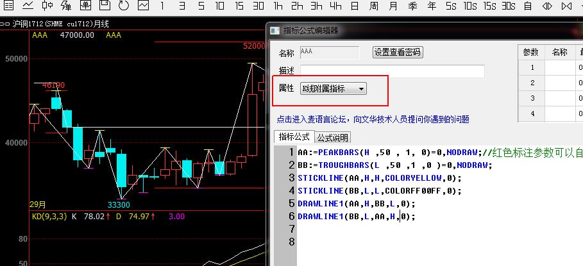Screen dimensions: 583x266
Task: Open the line chart view icon
Action: tap(28, 6)
